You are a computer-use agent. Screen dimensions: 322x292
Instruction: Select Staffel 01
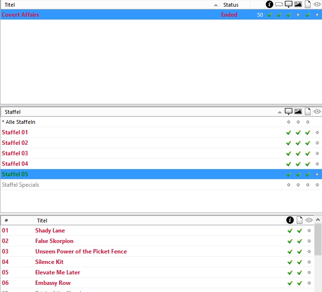[x=161, y=132]
